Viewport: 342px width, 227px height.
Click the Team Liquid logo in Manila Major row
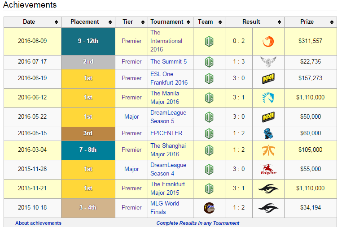[x=268, y=98]
